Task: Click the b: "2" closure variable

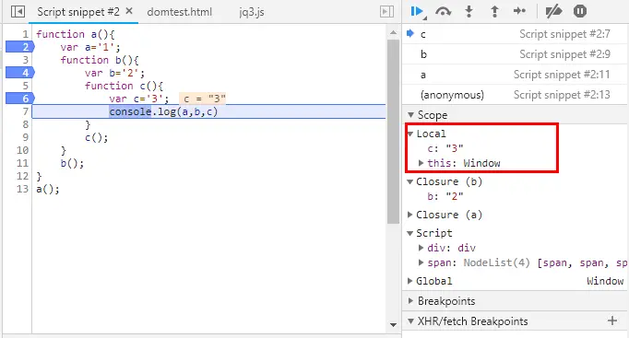Action: pyautogui.click(x=445, y=196)
